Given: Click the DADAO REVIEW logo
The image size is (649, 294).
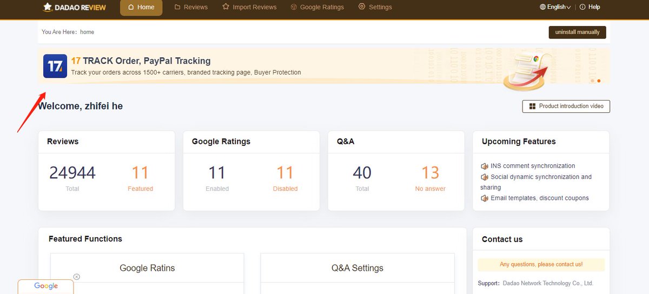Looking at the screenshot, I should 74,7.
